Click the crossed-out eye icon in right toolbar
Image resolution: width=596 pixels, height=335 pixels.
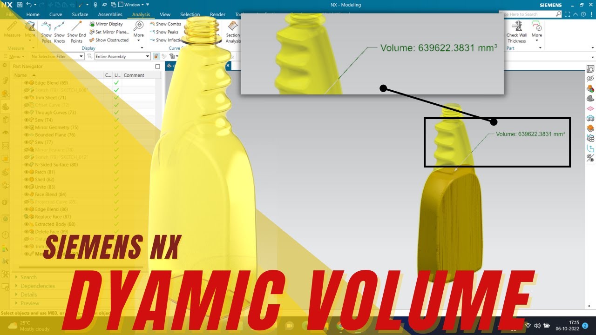(x=590, y=78)
